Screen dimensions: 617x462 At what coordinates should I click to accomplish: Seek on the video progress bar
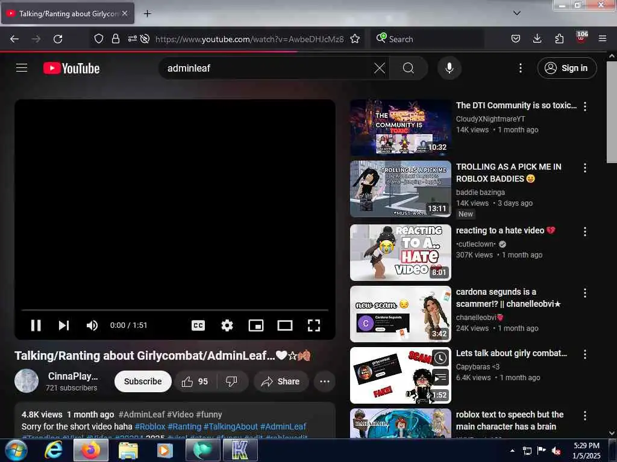[x=175, y=310]
